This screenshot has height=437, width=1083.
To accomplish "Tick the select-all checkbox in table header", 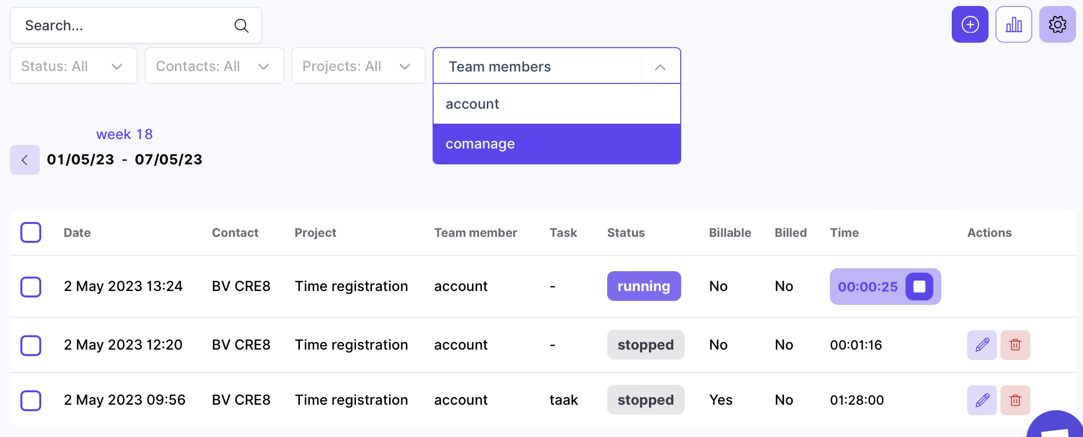I will click(31, 232).
